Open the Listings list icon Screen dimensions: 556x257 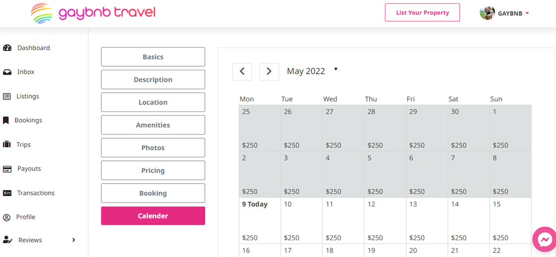tap(7, 96)
